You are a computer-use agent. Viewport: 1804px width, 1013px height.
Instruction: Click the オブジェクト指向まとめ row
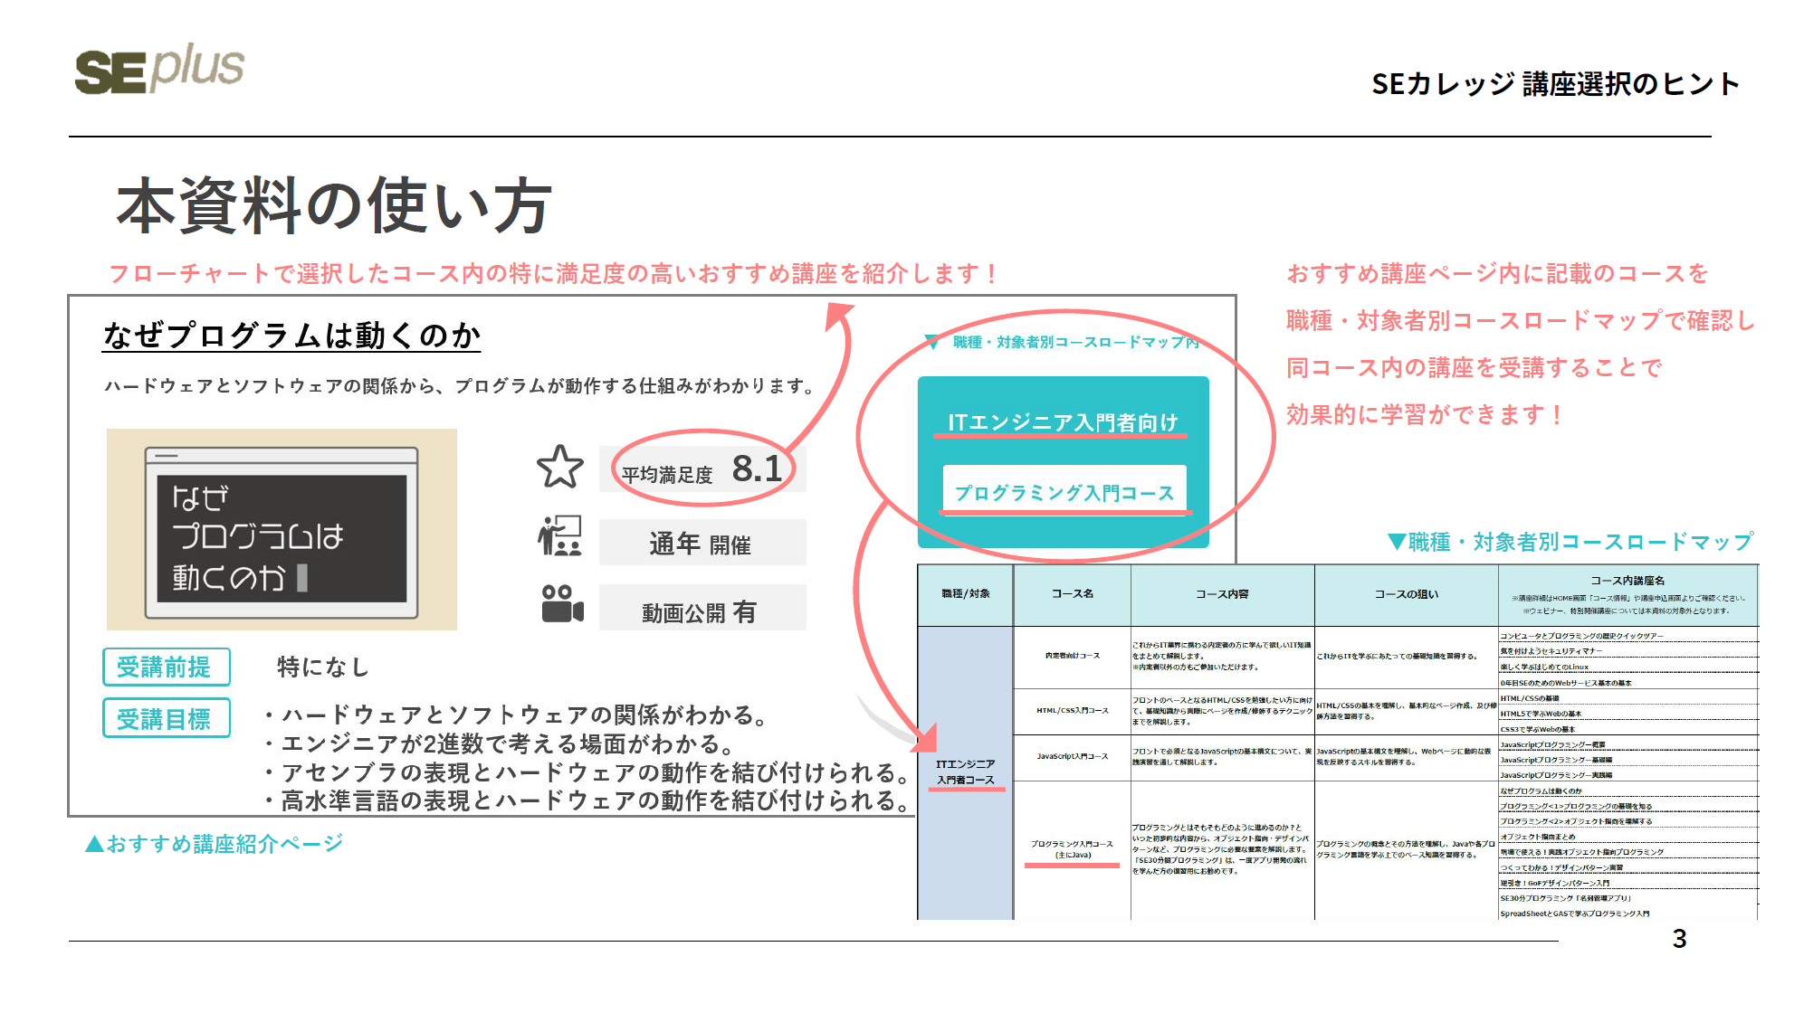[1628, 837]
